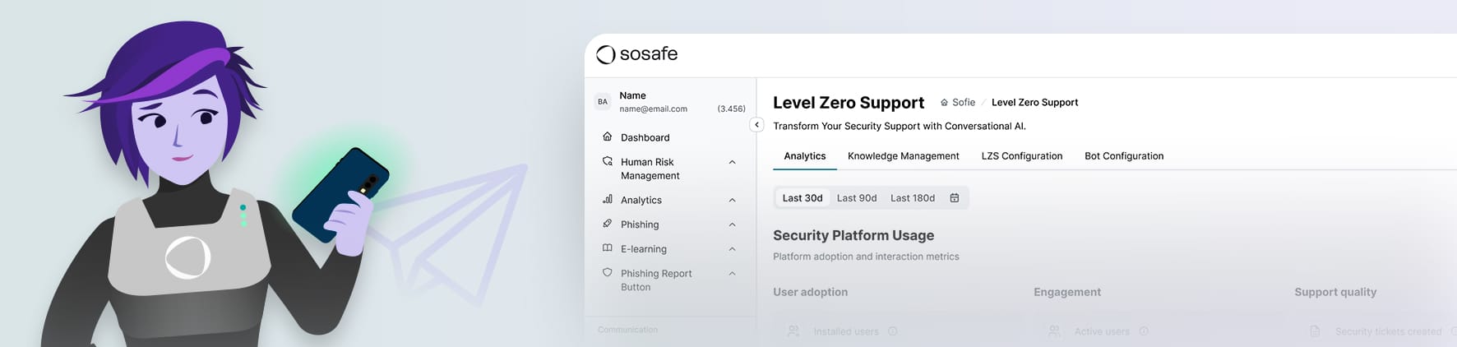1457x347 pixels.
Task: Click the Dashboard home icon
Action: tap(607, 136)
